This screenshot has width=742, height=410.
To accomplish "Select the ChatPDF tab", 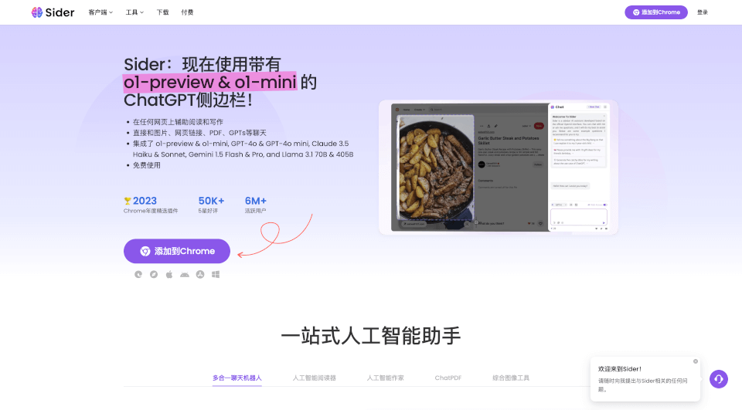I will (x=448, y=378).
